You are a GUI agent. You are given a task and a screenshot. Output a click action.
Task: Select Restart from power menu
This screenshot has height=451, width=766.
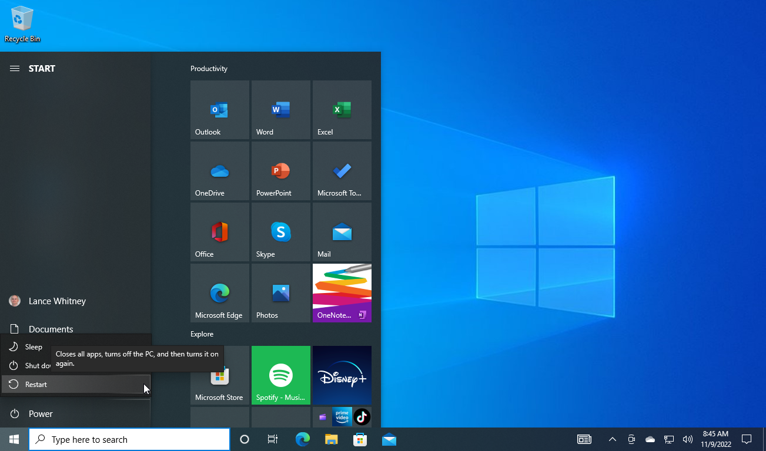[76, 385]
